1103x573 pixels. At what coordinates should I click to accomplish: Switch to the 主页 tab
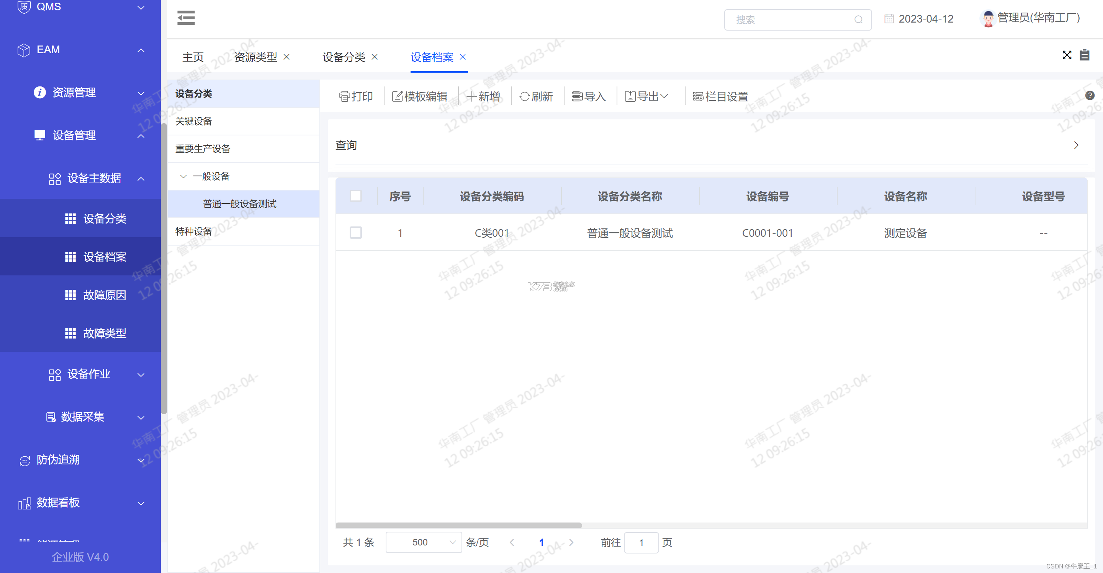[x=193, y=57]
